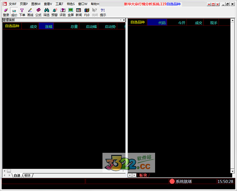Open the 查看V menu
The image size is (237, 191).
pyautogui.click(x=48, y=4)
